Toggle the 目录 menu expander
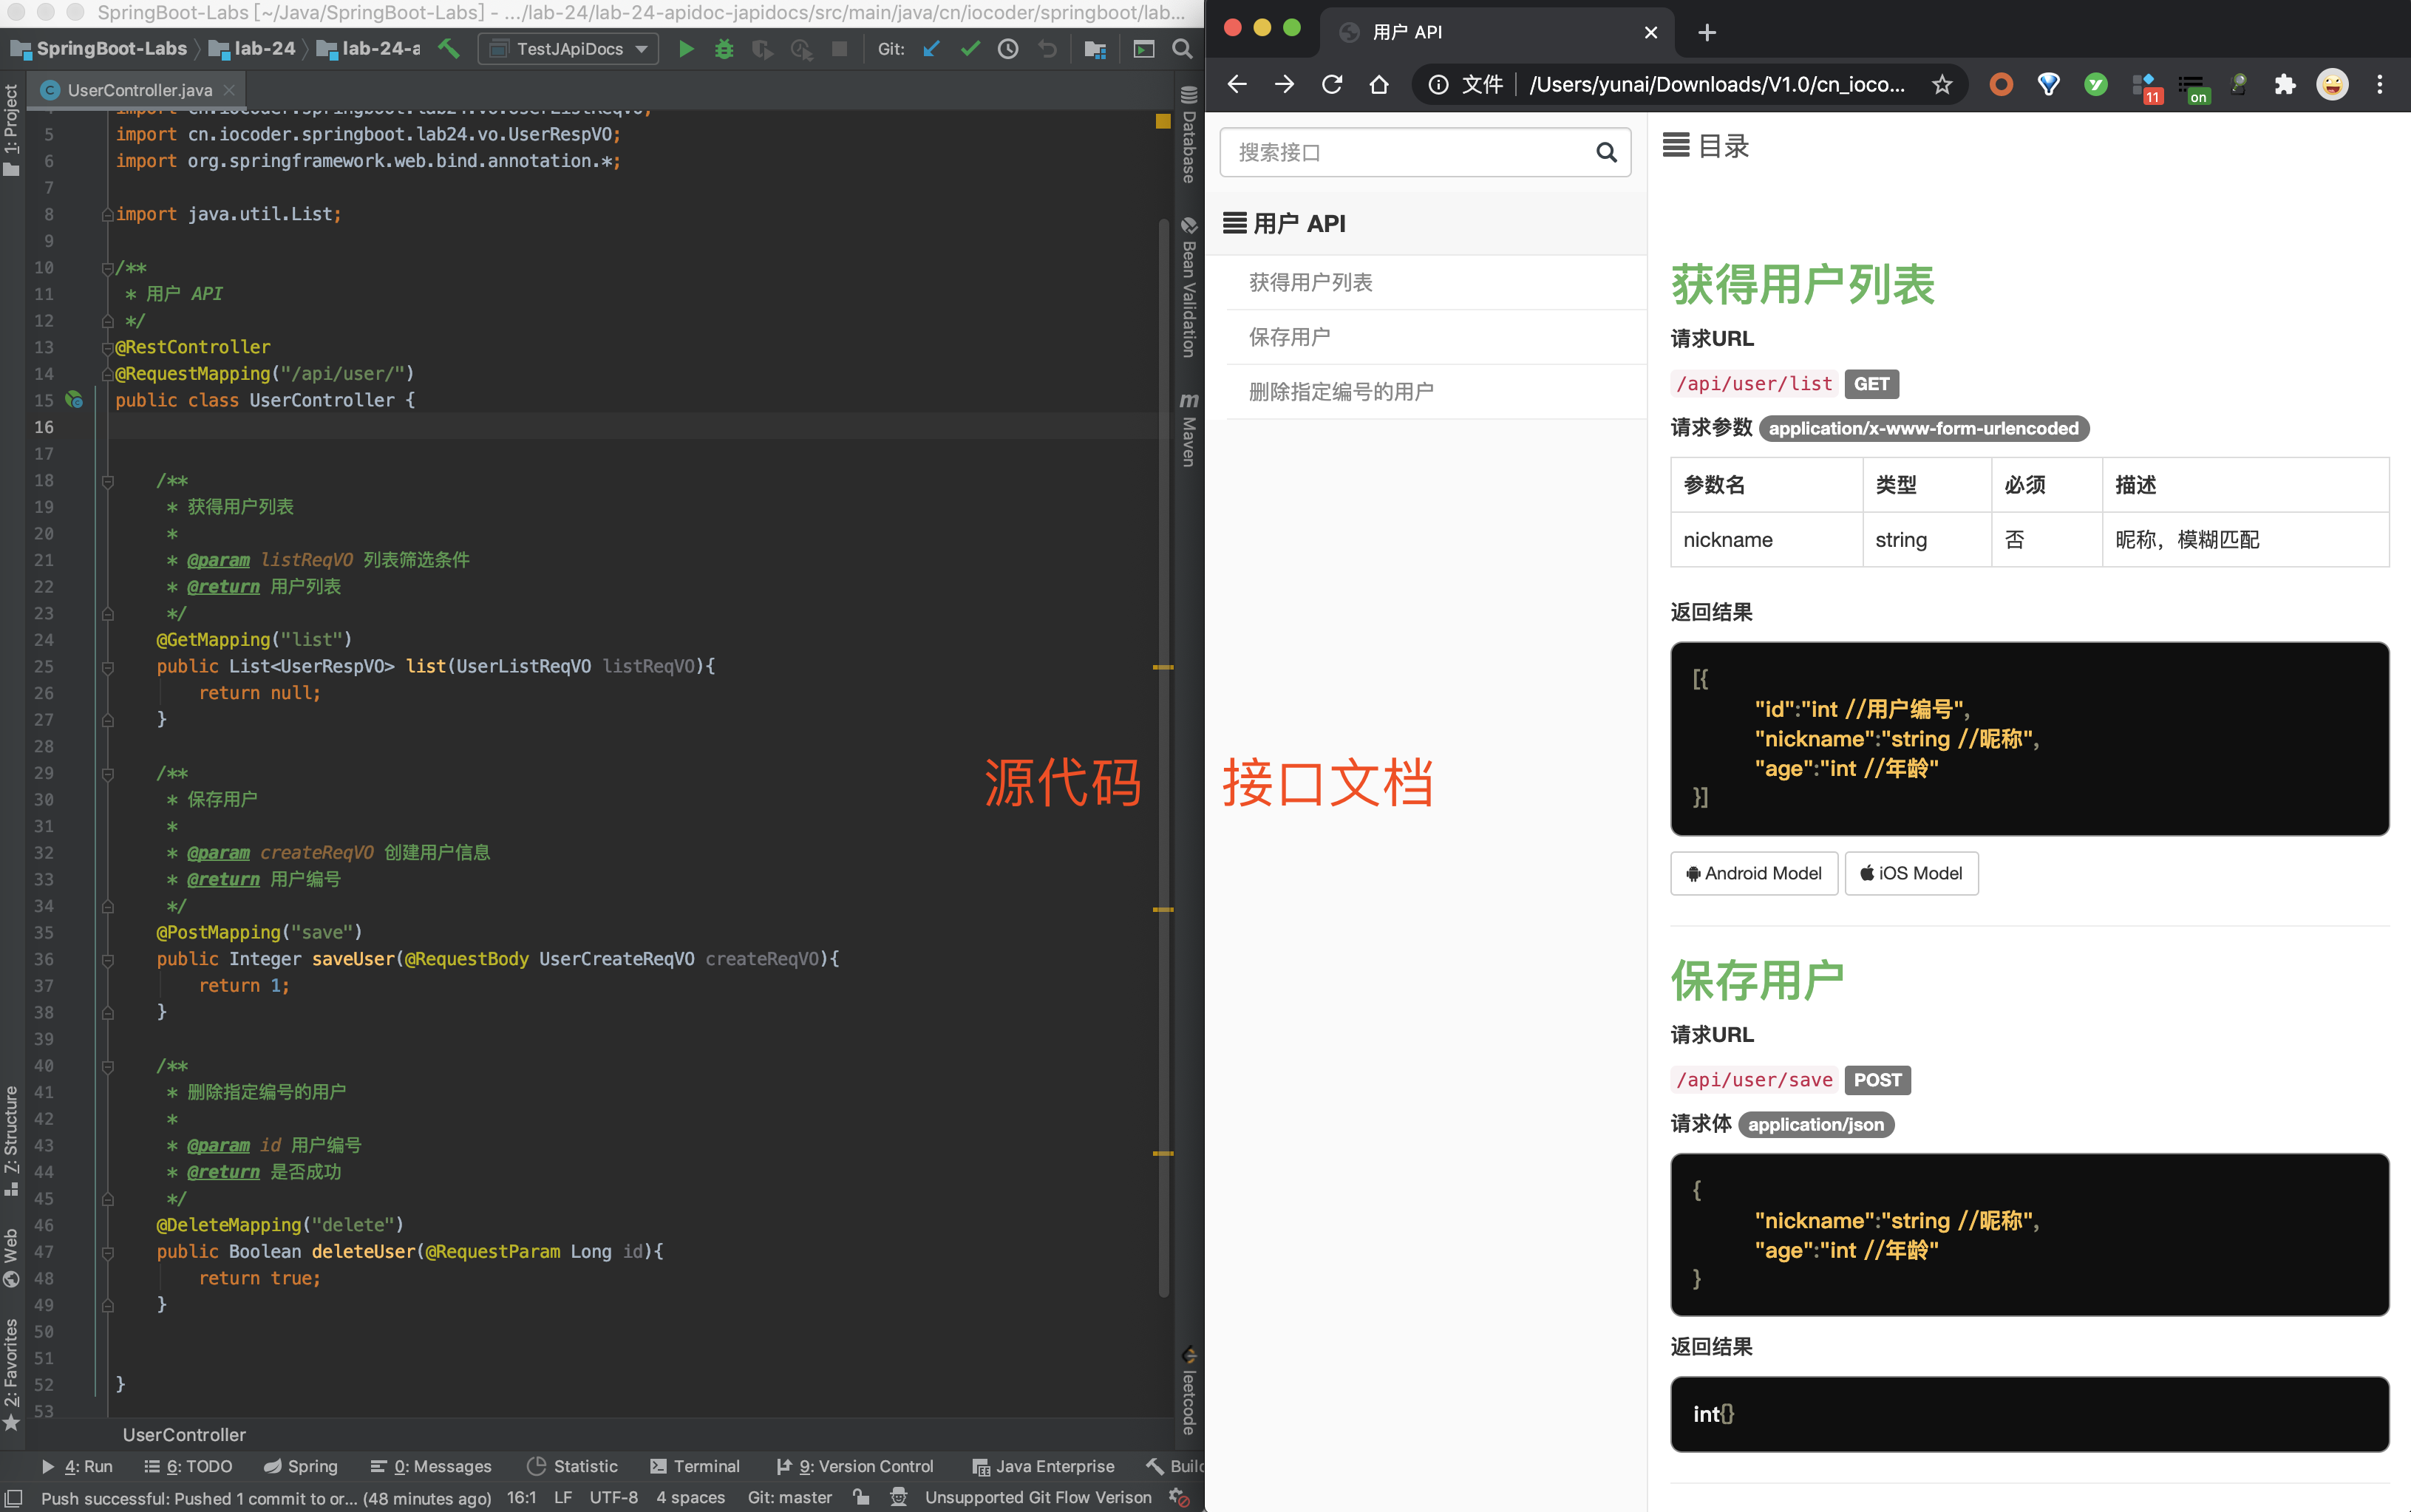The width and height of the screenshot is (2411, 1512). tap(1676, 146)
